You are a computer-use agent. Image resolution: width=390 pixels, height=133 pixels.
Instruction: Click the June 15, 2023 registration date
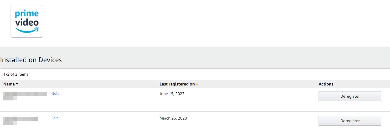pyautogui.click(x=172, y=94)
